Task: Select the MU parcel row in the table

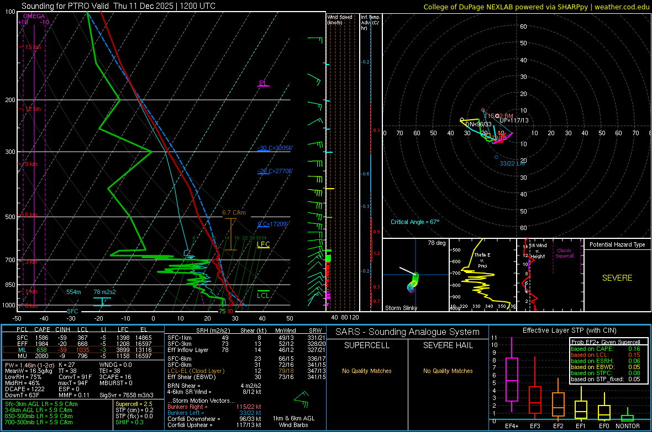Action: 83,356
